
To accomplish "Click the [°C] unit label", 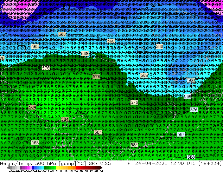I will [81, 163].
